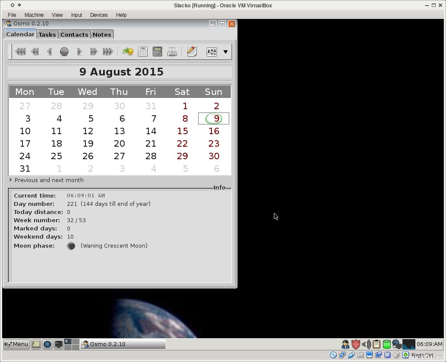The height and width of the screenshot is (362, 446).
Task: Go to next year with triple-right arrow
Action: 108,51
